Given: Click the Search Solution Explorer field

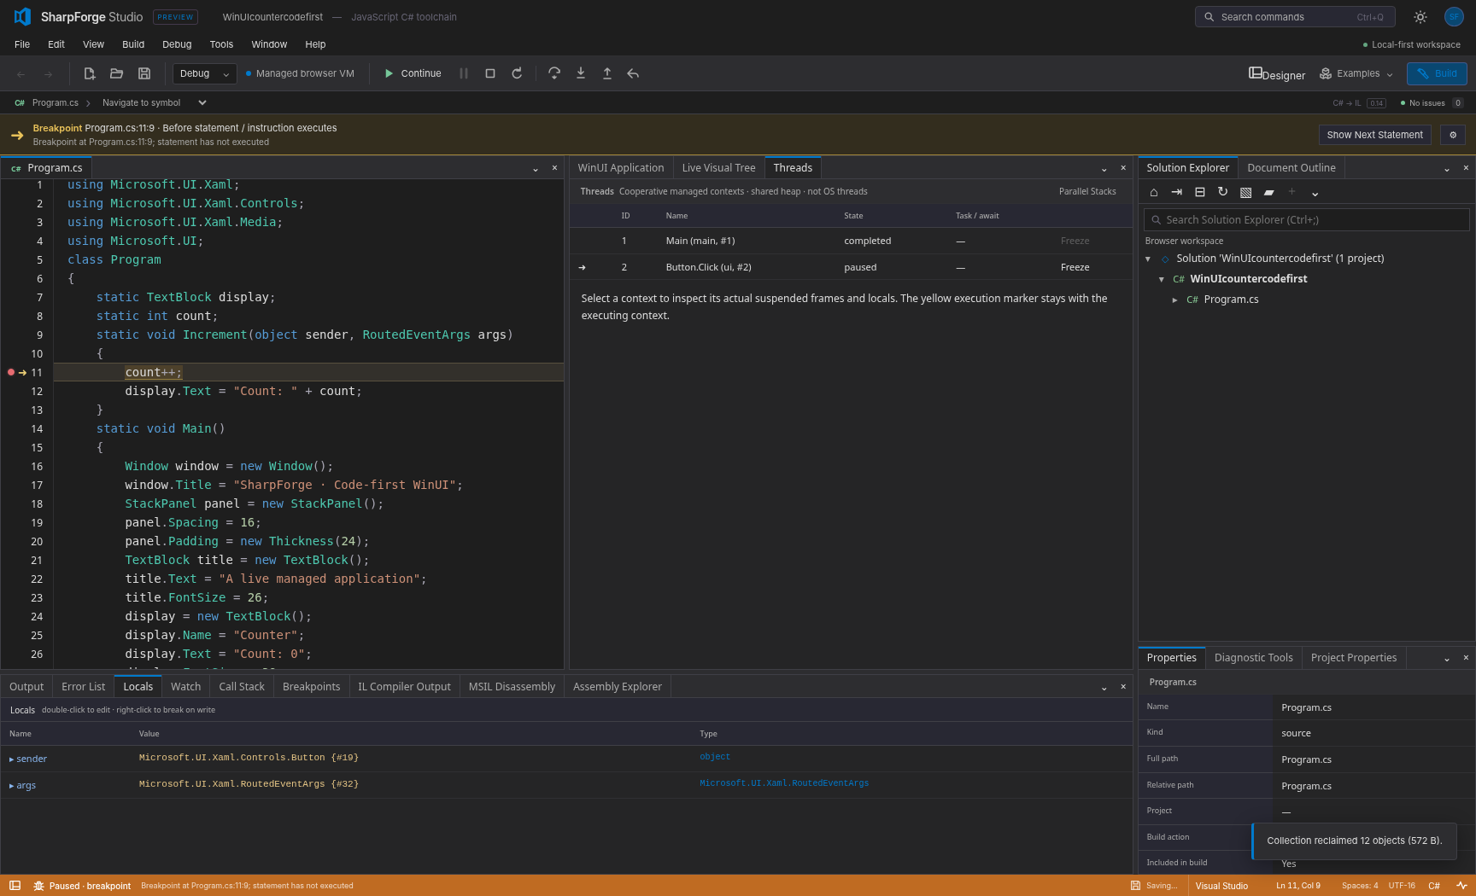Looking at the screenshot, I should (1306, 220).
